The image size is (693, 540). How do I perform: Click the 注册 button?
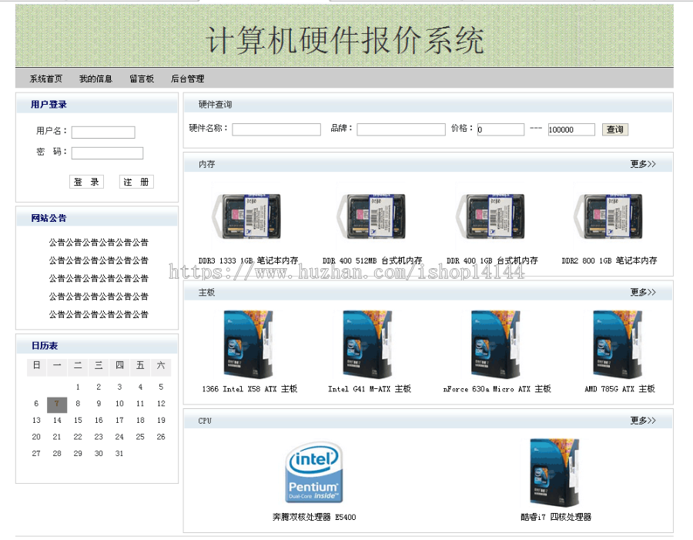[136, 182]
